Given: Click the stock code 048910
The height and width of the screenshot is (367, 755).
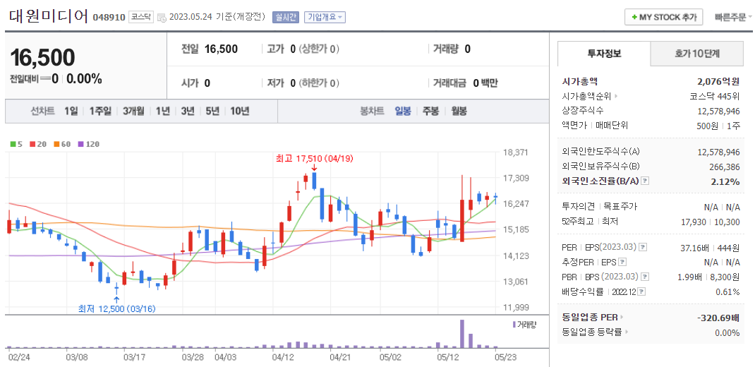Looking at the screenshot, I should coord(109,18).
